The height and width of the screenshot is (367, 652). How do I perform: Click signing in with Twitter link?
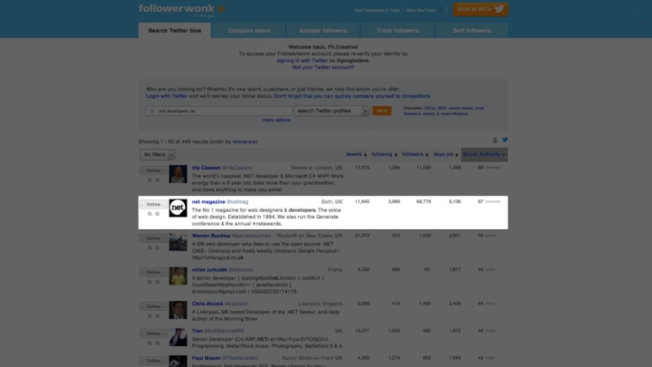coord(302,60)
